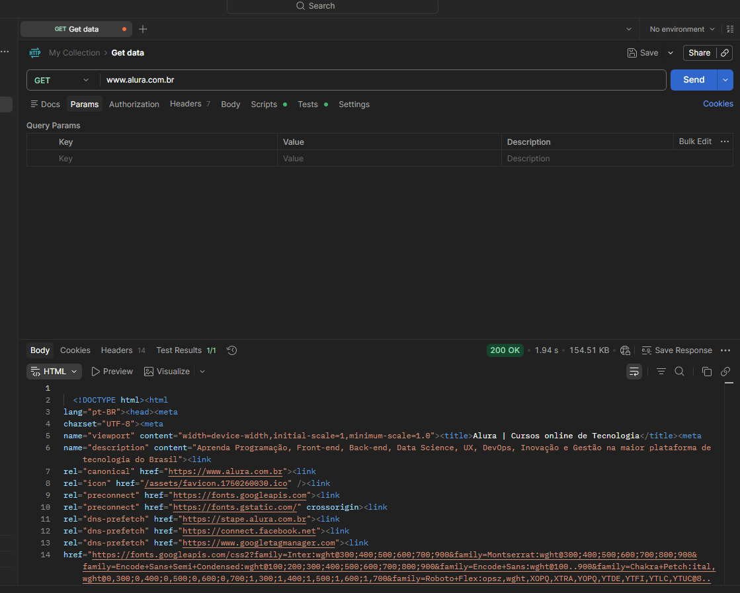740x593 pixels.
Task: Copy request link via icon next to Share
Action: click(x=725, y=53)
